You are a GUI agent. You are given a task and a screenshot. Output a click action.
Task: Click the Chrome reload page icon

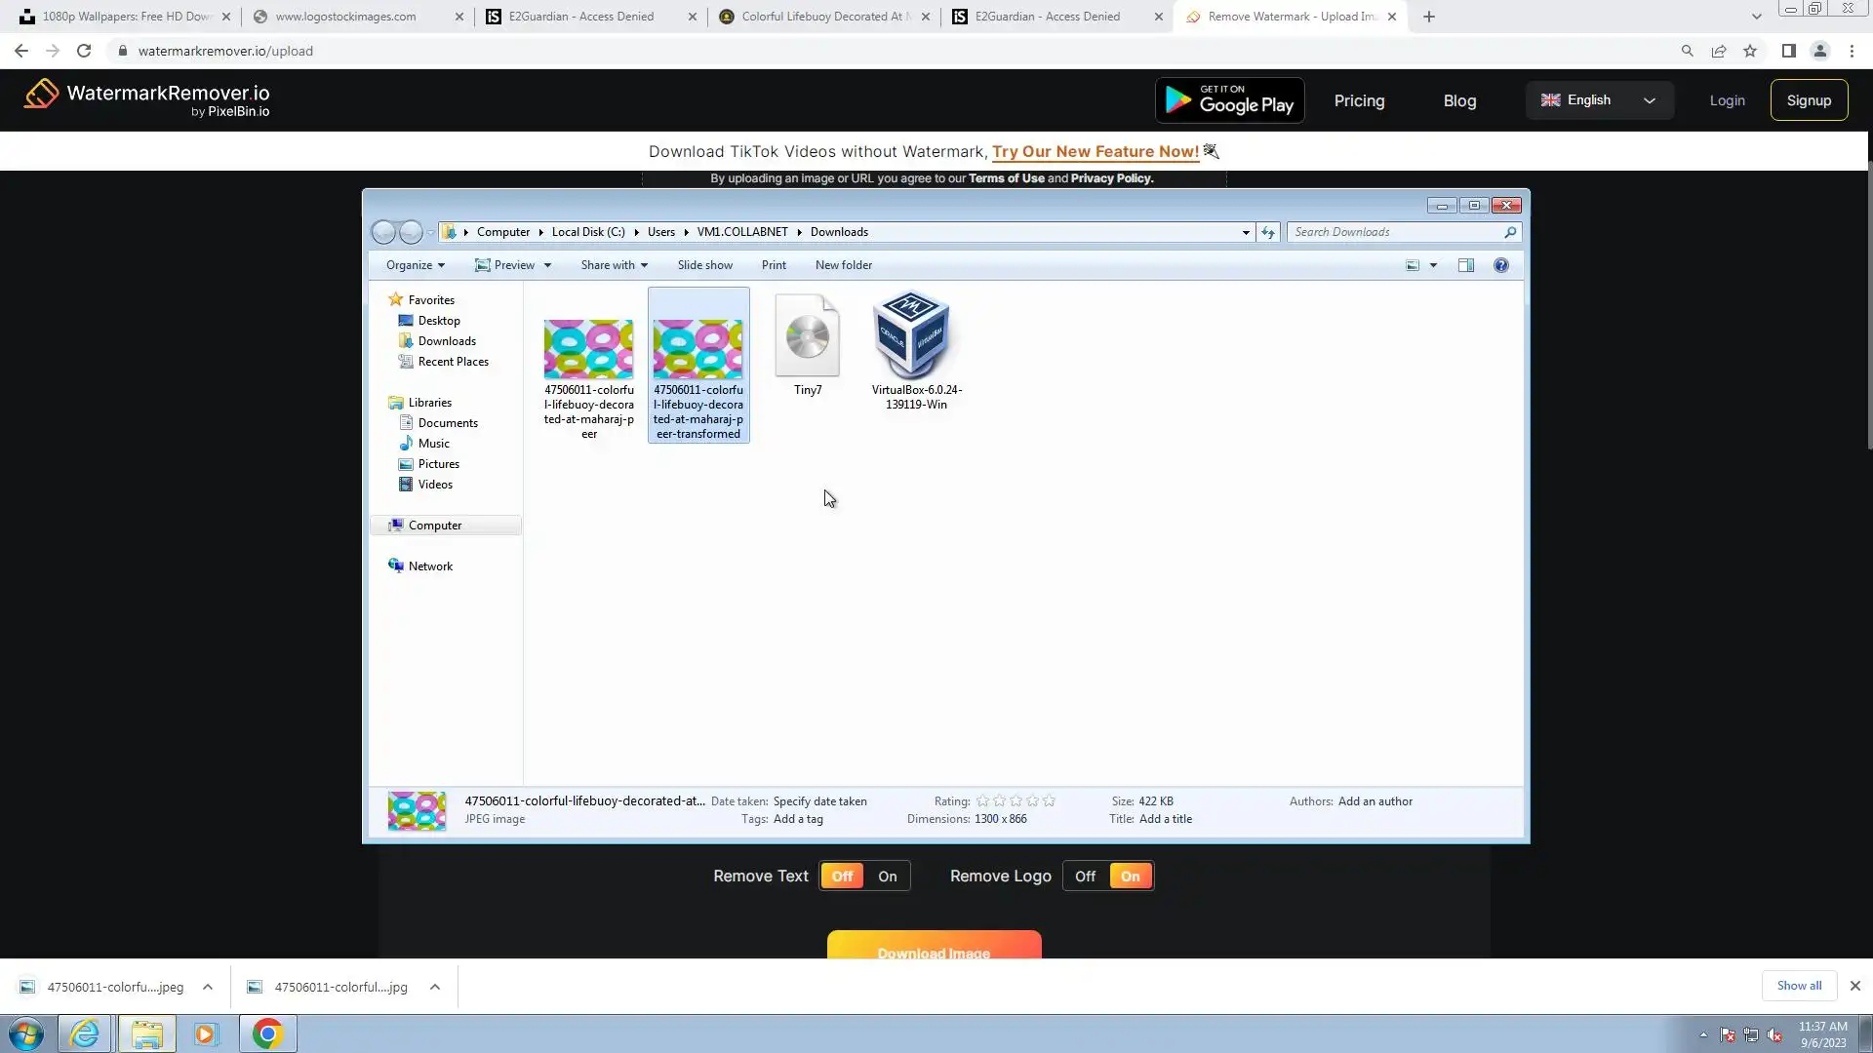[84, 51]
